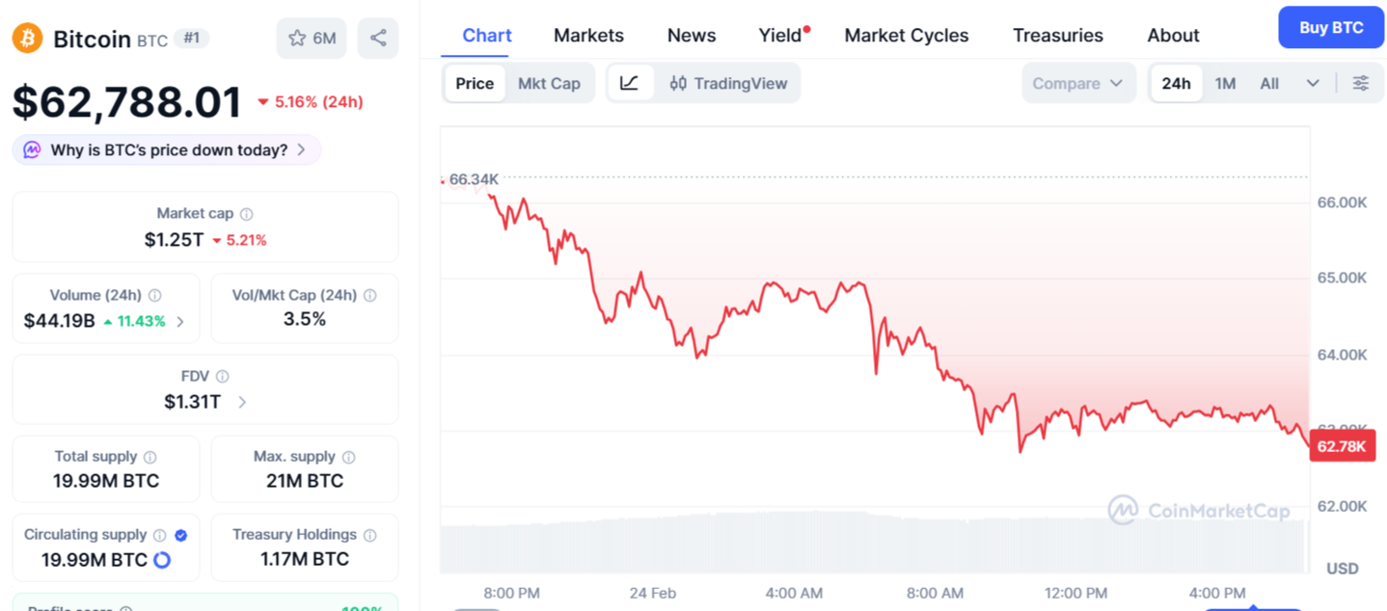Switch chart to Mkt Cap view
This screenshot has width=1387, height=611.
click(x=549, y=84)
